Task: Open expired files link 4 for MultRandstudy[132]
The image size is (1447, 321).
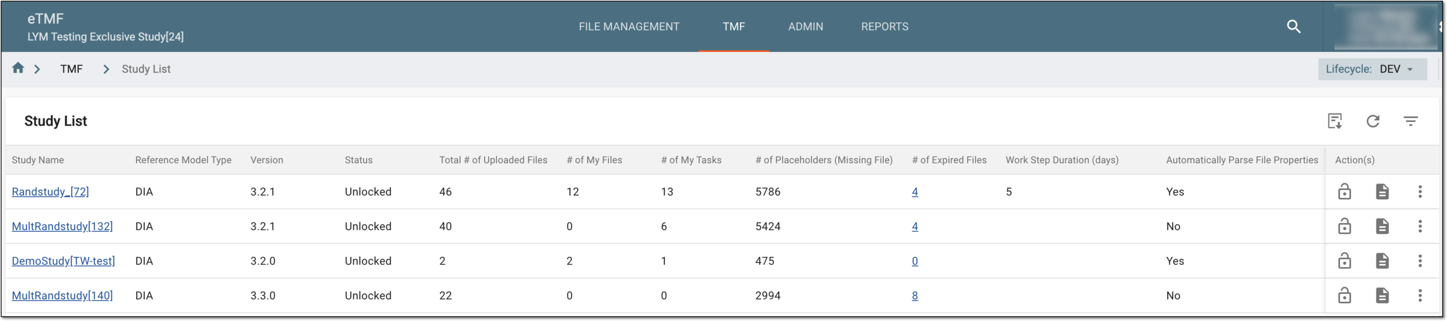Action: 915,227
